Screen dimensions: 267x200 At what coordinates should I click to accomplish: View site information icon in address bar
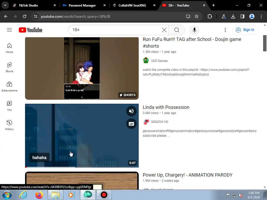pyautogui.click(x=35, y=16)
